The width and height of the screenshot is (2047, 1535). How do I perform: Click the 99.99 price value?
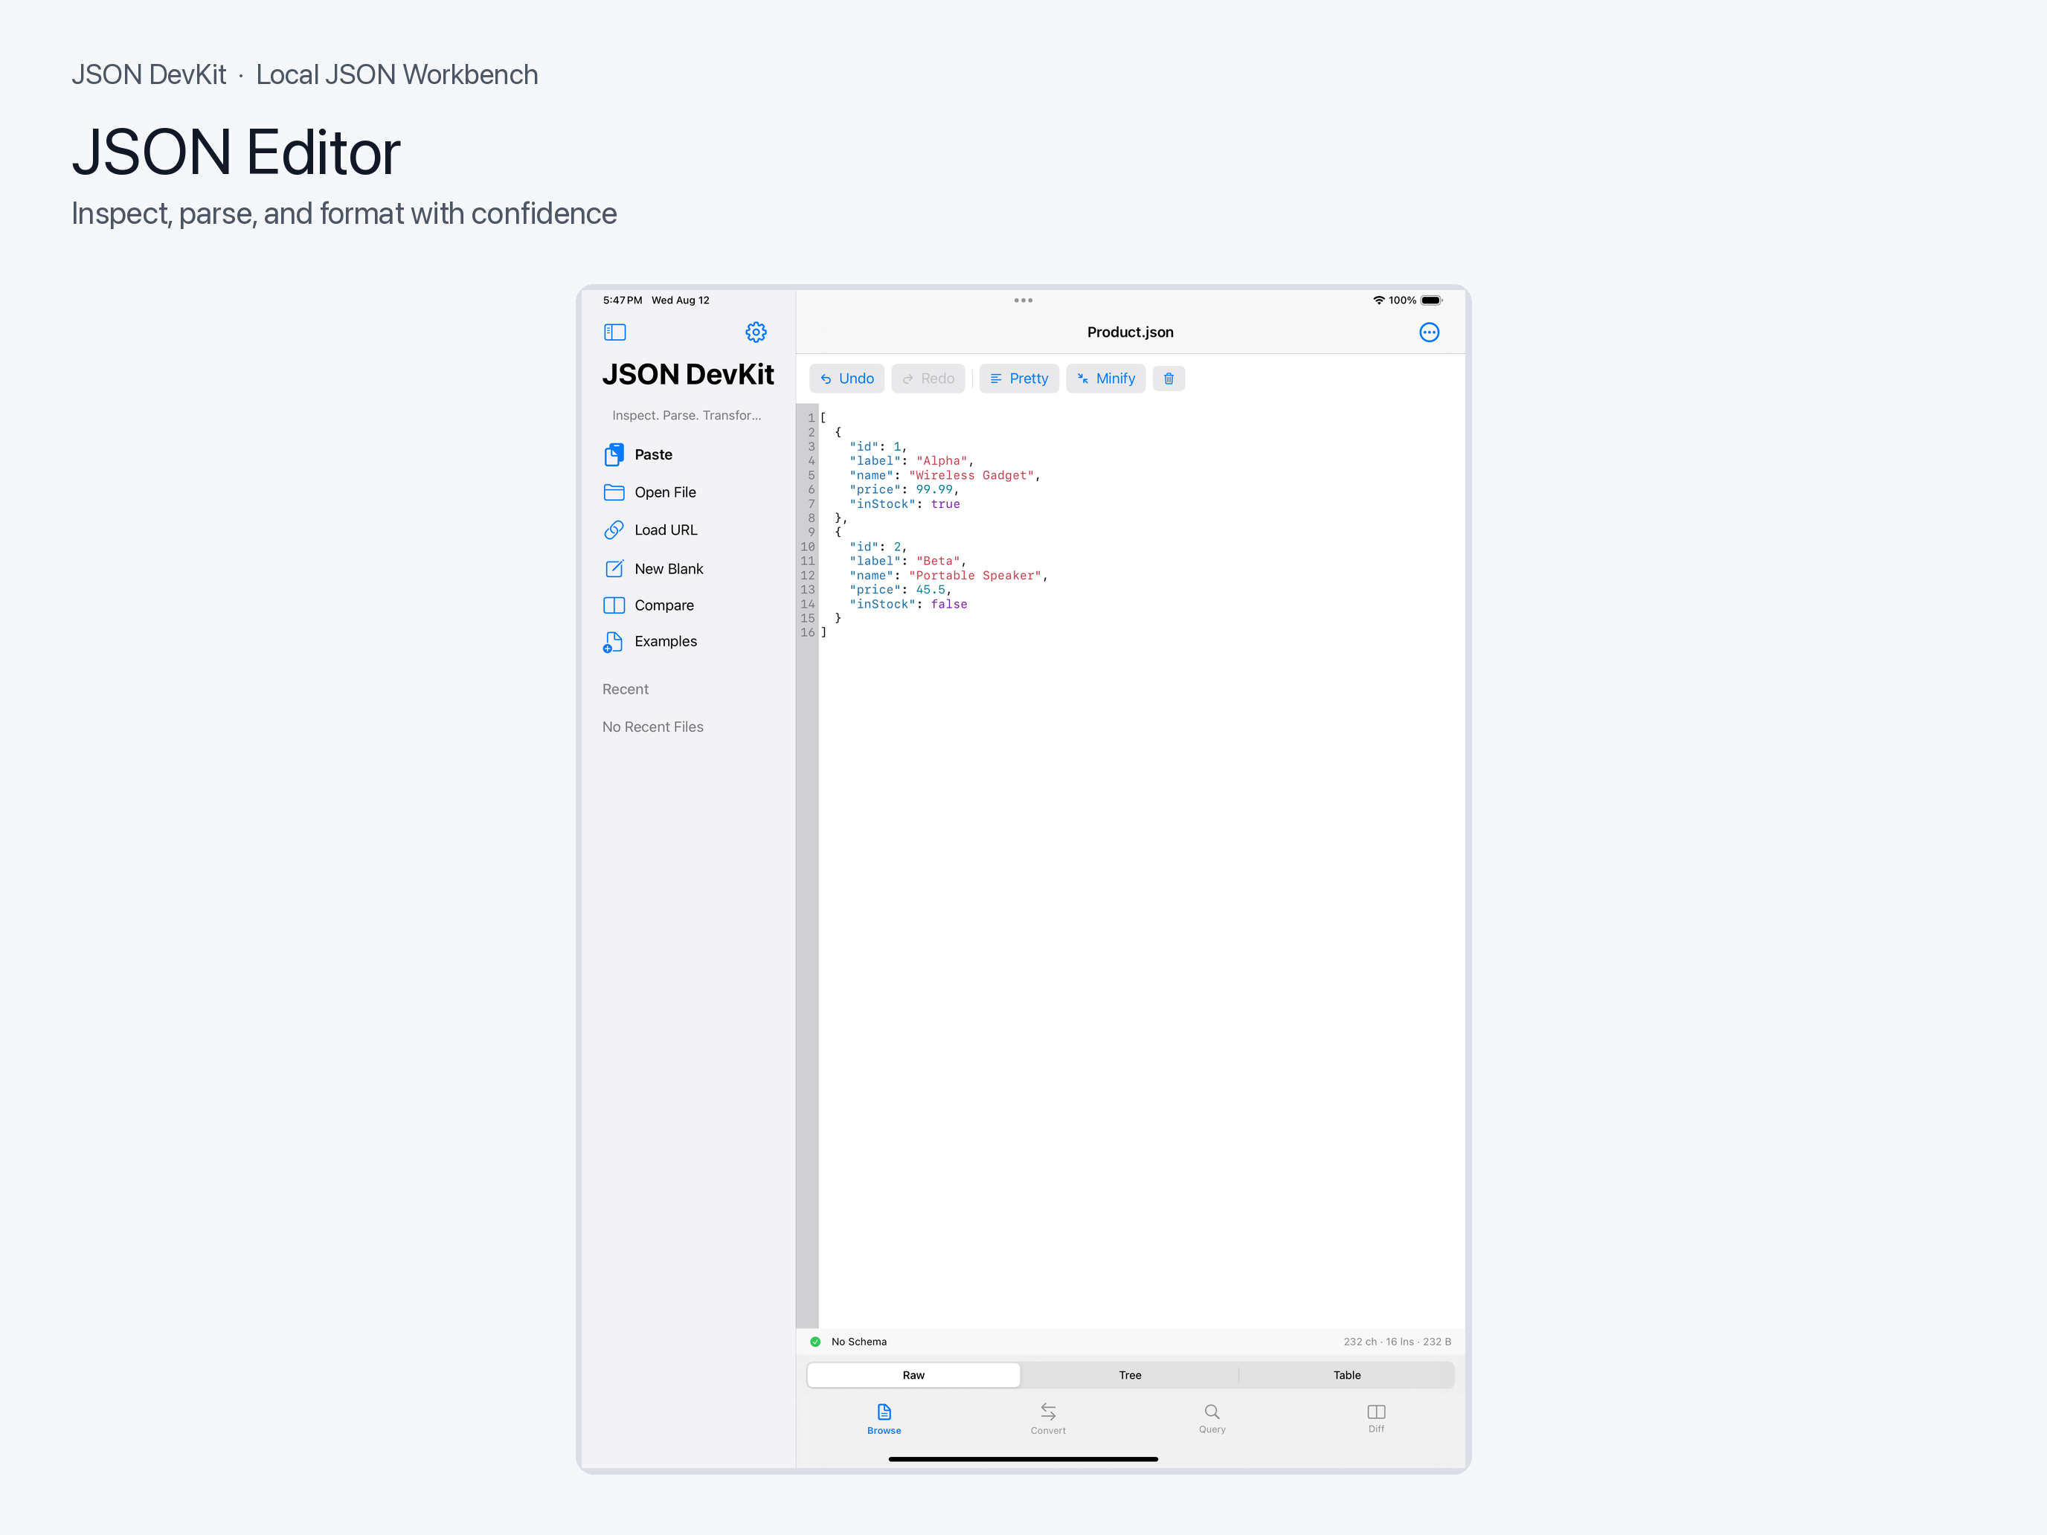[933, 489]
